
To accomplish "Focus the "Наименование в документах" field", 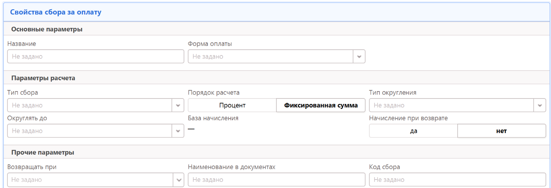I will (x=276, y=180).
